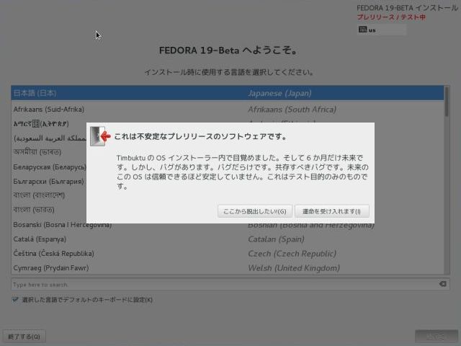Click the '終了する(Q)' quit button

24,337
